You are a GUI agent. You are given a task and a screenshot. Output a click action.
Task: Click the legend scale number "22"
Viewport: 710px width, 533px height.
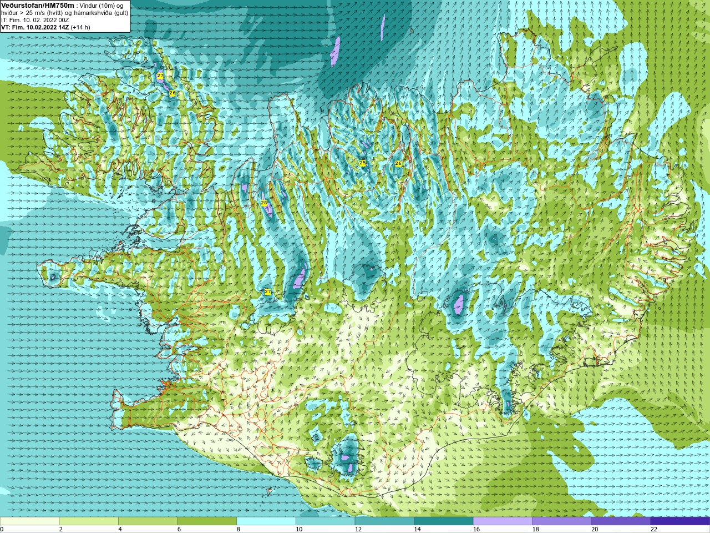pos(654,529)
